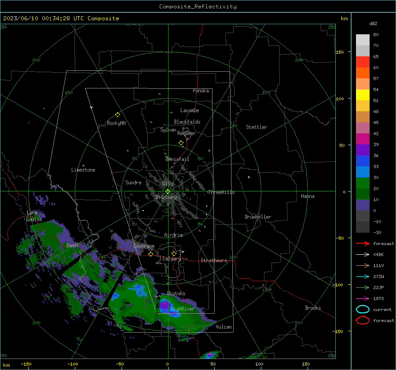Click the Airdrie label

click(173, 235)
